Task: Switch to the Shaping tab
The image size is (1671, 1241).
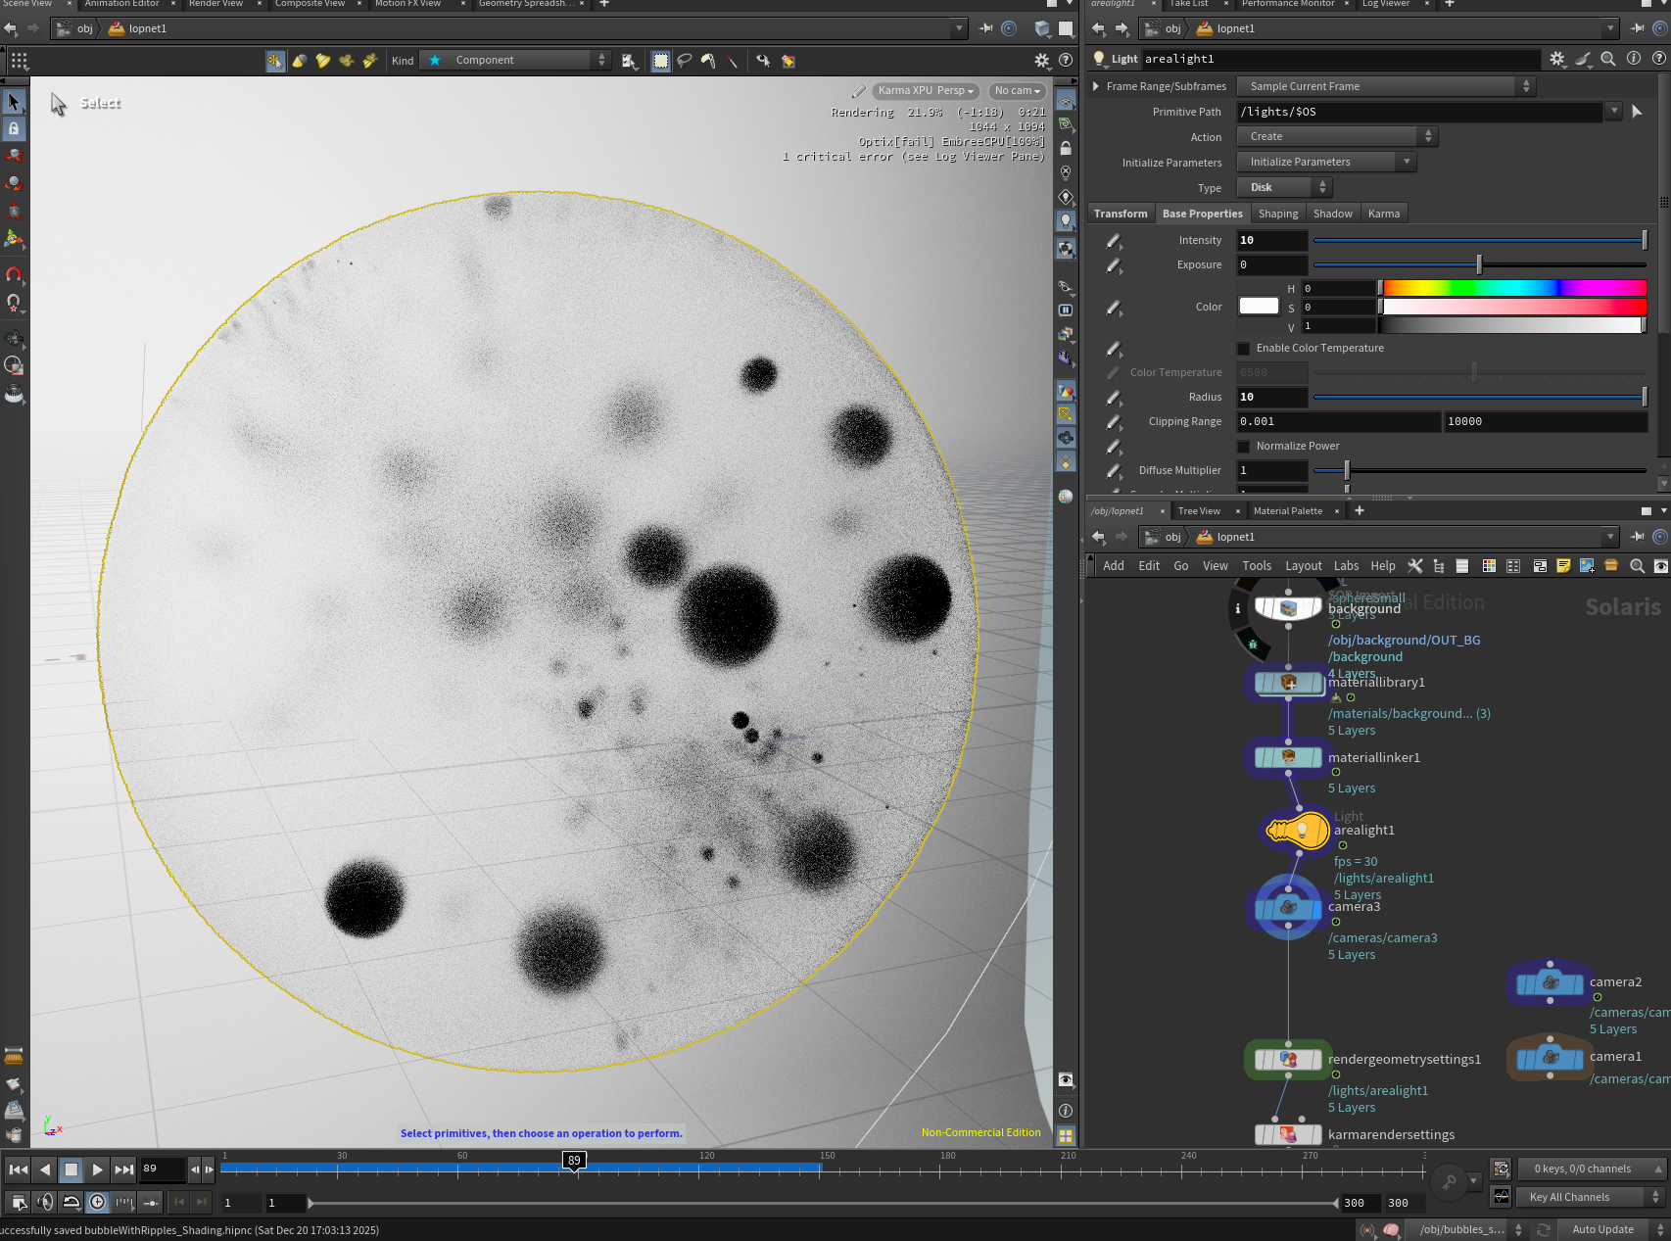Action: [1277, 214]
